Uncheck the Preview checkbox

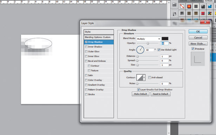click(x=193, y=49)
